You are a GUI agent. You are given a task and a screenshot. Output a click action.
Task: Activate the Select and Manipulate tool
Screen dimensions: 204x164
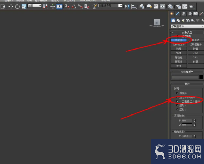53,6
